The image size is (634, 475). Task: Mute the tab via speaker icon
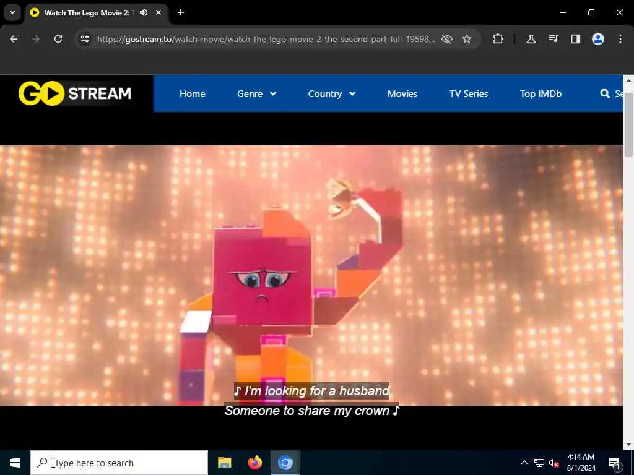click(x=144, y=12)
